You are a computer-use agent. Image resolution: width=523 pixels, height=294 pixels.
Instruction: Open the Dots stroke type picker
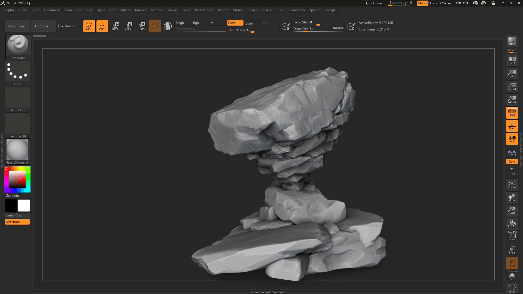coord(17,73)
